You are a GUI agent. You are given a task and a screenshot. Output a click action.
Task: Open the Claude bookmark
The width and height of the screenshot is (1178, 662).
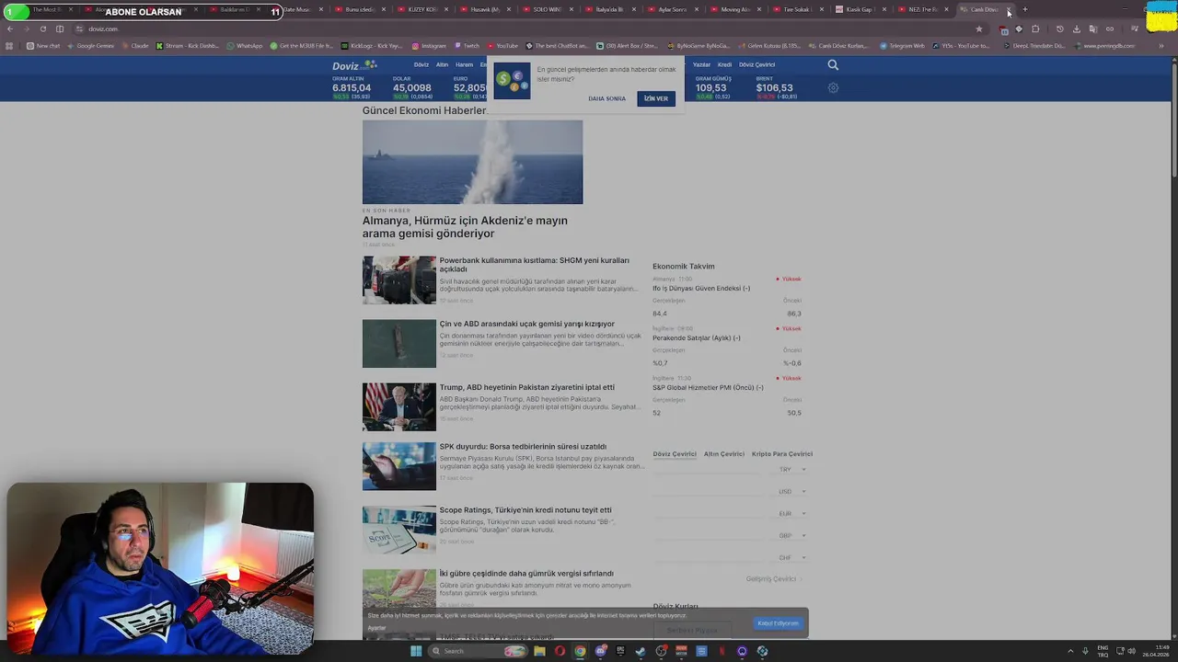coord(134,45)
